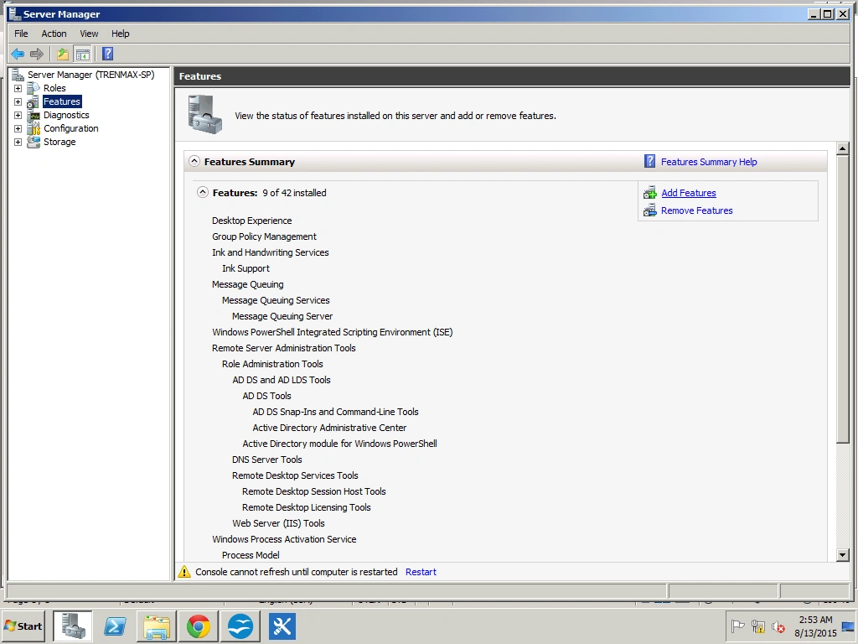858x644 pixels.
Task: Expand the Diagnostics tree node
Action: coord(18,115)
